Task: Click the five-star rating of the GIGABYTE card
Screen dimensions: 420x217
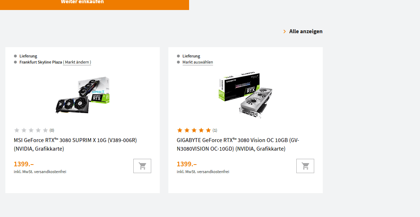Action: (194, 130)
